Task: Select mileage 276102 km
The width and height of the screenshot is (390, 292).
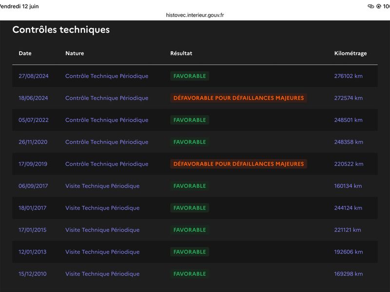Action: pos(348,76)
